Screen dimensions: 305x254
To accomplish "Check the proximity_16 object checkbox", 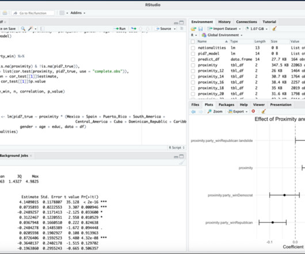I will coord(193,82).
